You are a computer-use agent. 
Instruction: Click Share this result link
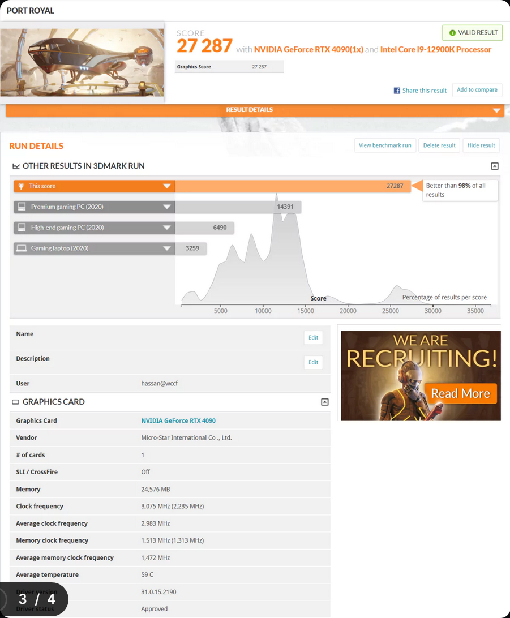click(x=425, y=91)
